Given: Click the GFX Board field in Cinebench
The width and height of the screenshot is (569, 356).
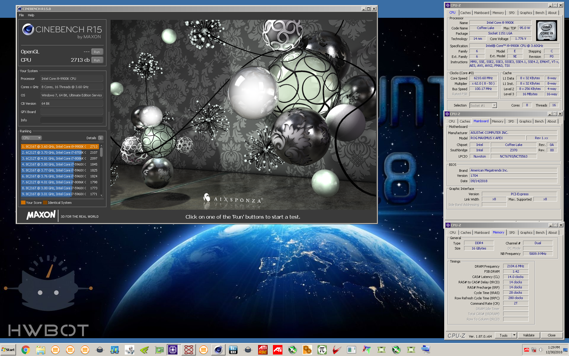Looking at the screenshot, I should [72, 112].
